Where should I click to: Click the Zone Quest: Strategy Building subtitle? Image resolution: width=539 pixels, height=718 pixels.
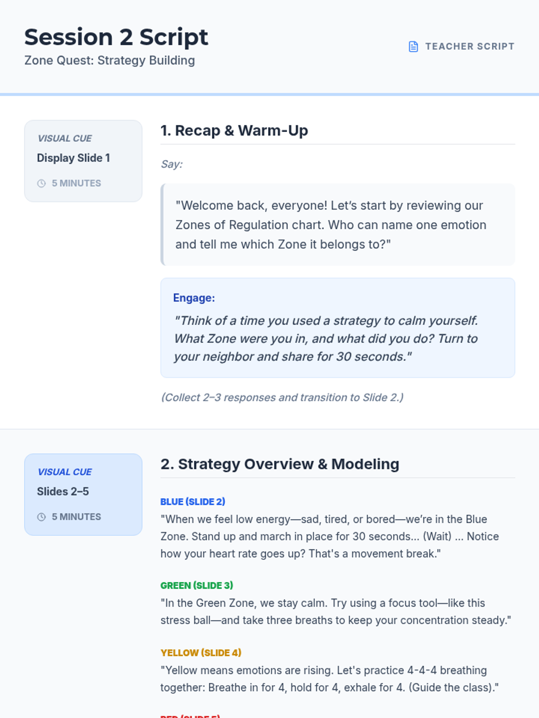[x=110, y=61]
